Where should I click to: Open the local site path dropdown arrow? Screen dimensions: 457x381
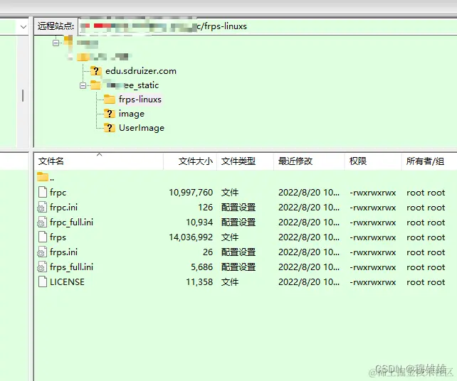(x=23, y=27)
